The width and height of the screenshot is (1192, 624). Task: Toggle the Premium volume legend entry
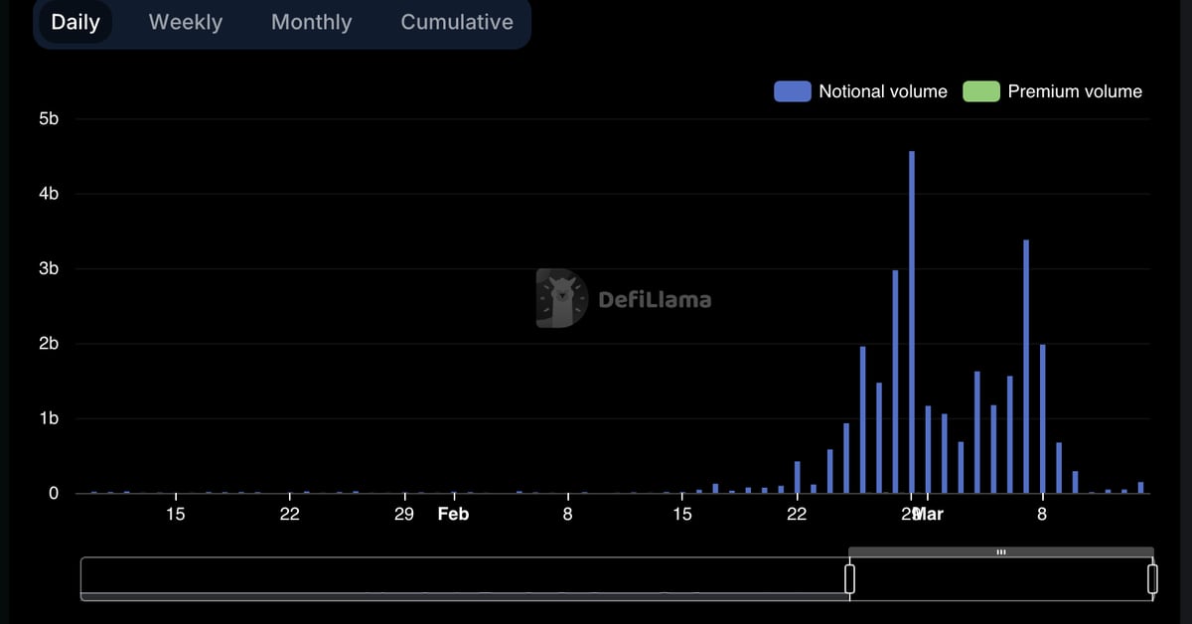pos(1074,90)
